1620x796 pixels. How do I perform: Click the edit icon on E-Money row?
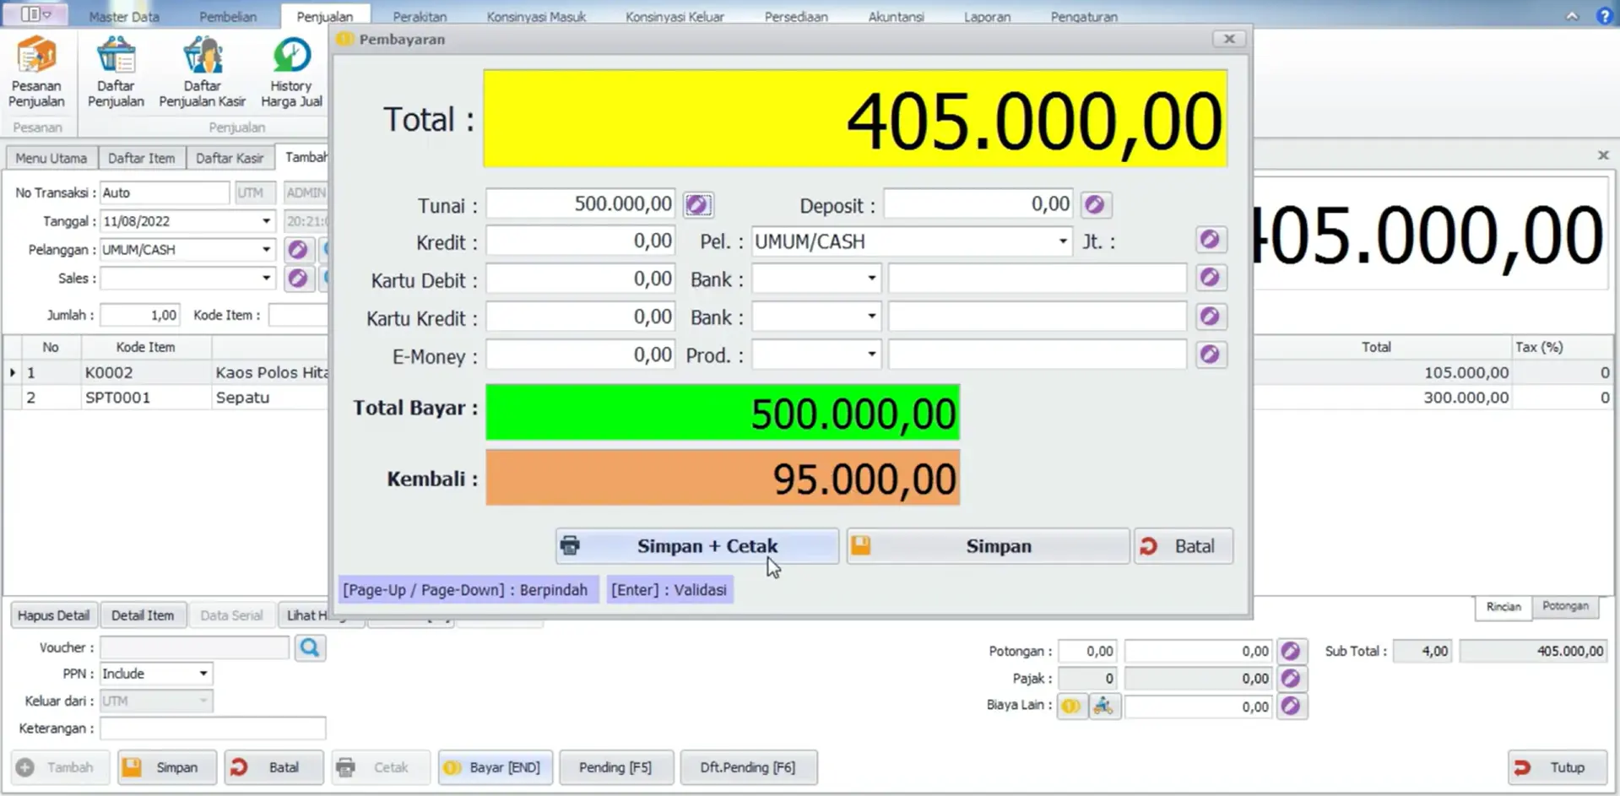tap(1210, 355)
